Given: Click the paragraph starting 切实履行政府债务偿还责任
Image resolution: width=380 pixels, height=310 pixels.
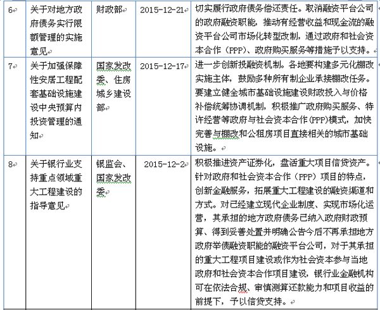Looking at the screenshot, I should [284, 29].
